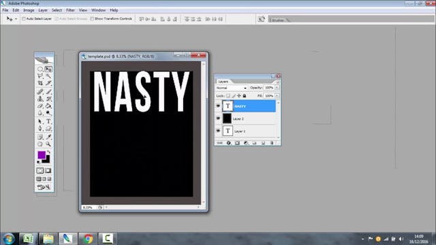Open the File menu

click(5, 10)
